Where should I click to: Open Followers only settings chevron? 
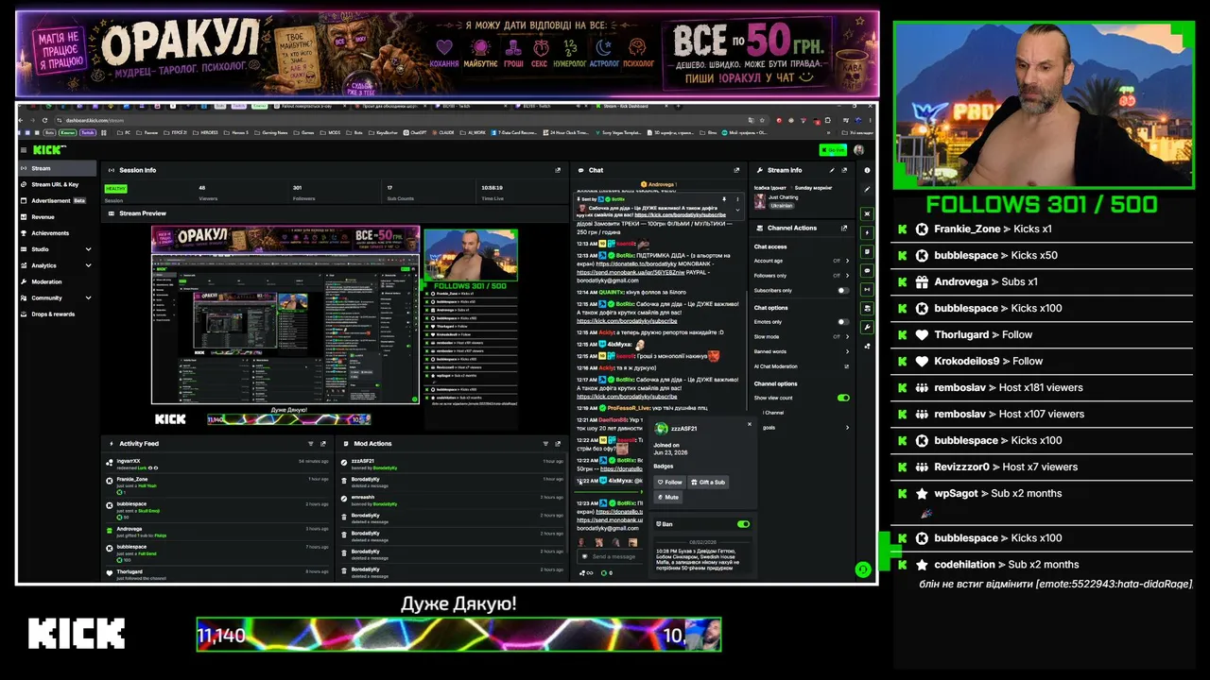[x=846, y=276]
